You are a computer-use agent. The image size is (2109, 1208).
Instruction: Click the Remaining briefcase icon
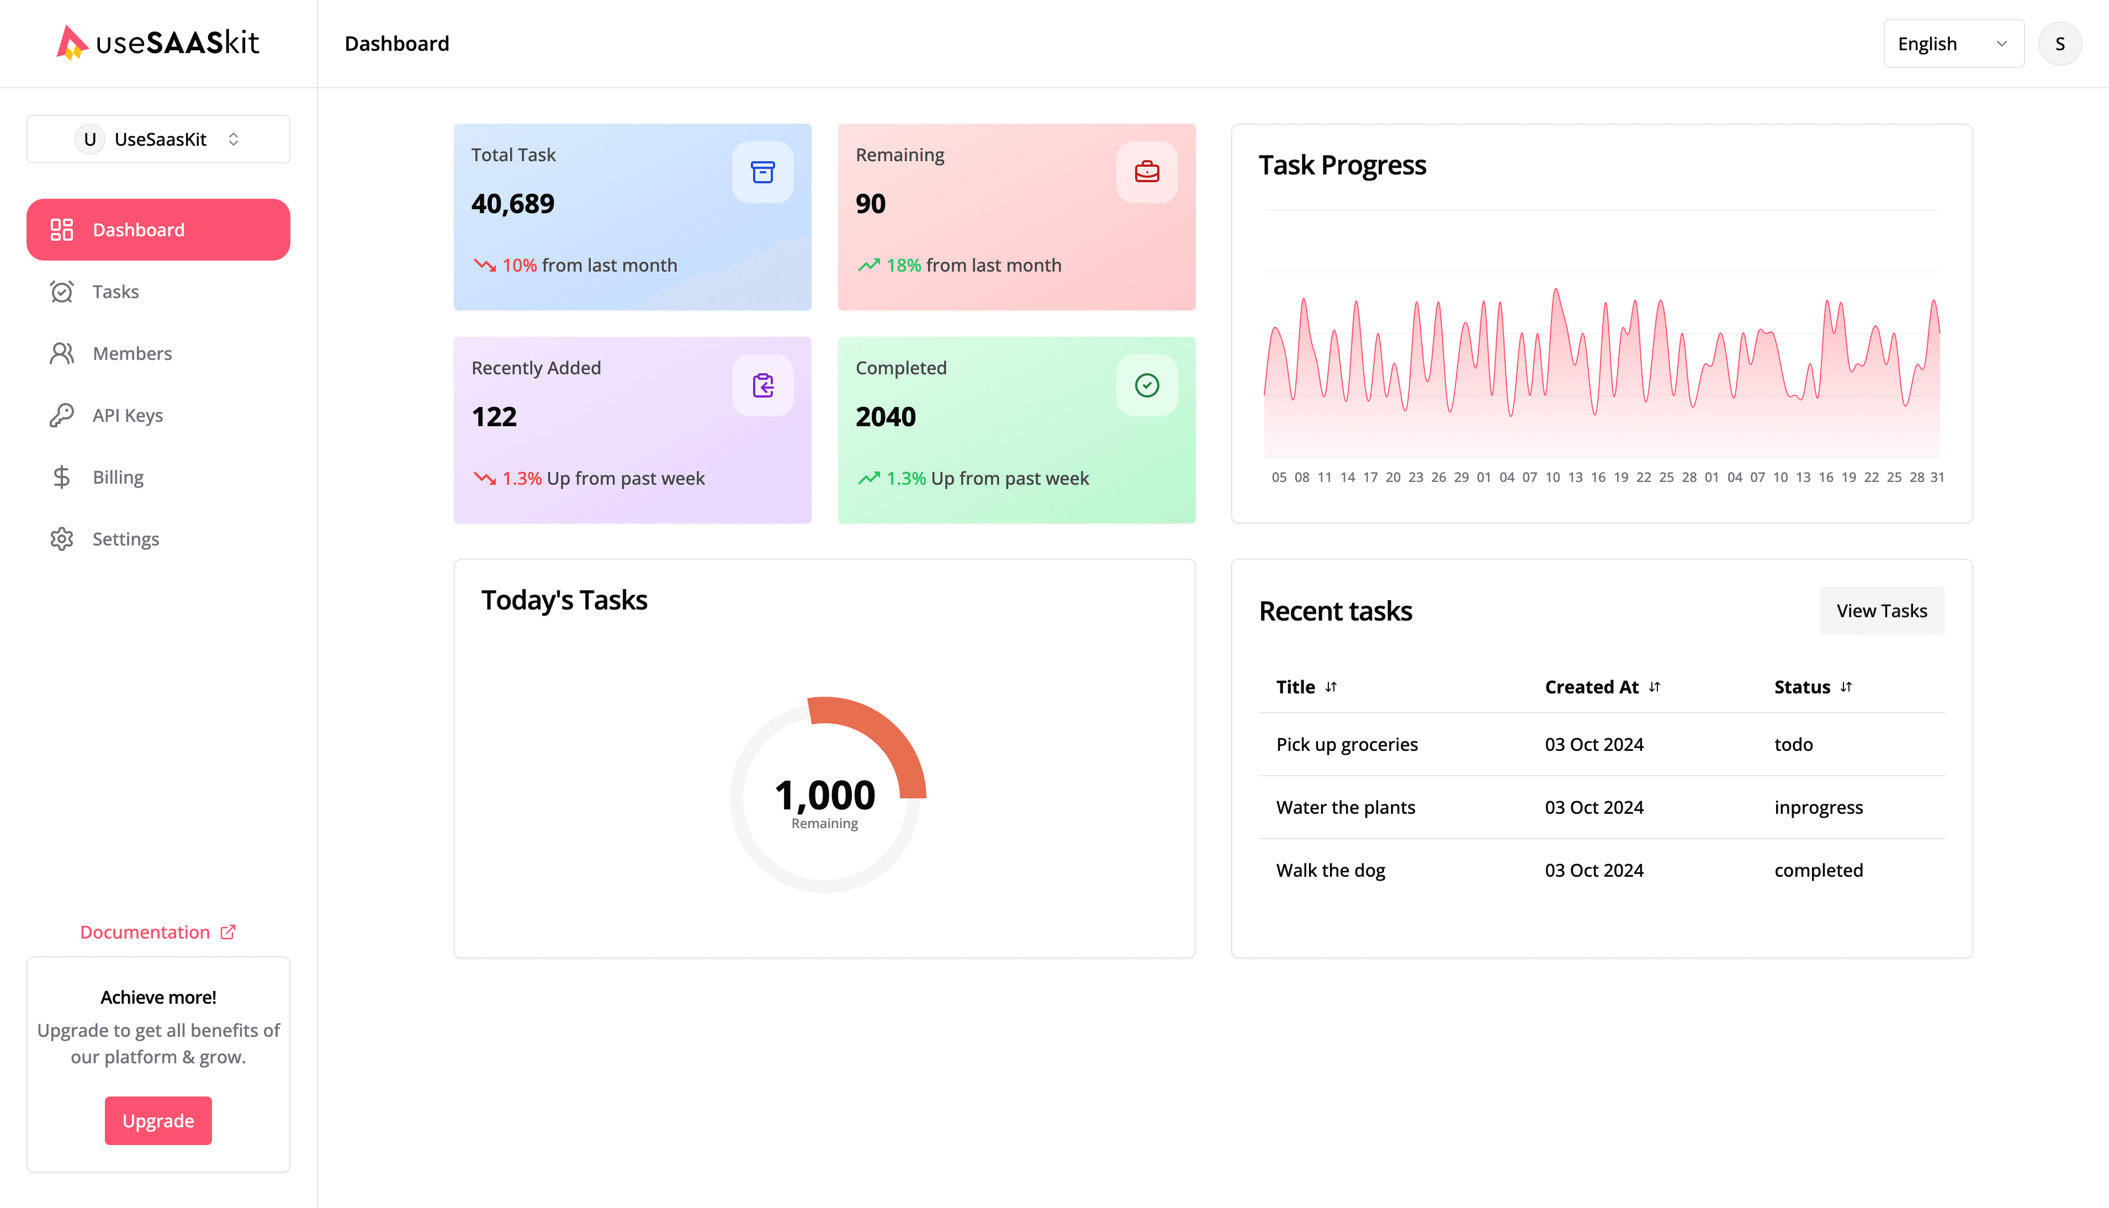pyautogui.click(x=1146, y=171)
